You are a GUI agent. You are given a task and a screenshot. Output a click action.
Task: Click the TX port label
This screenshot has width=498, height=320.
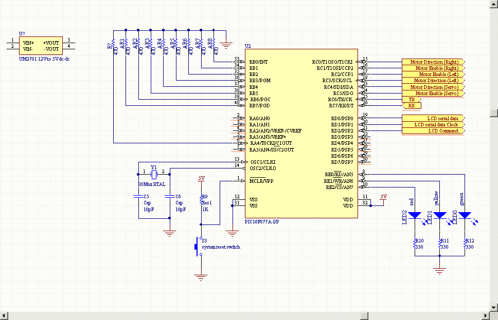coord(412,100)
